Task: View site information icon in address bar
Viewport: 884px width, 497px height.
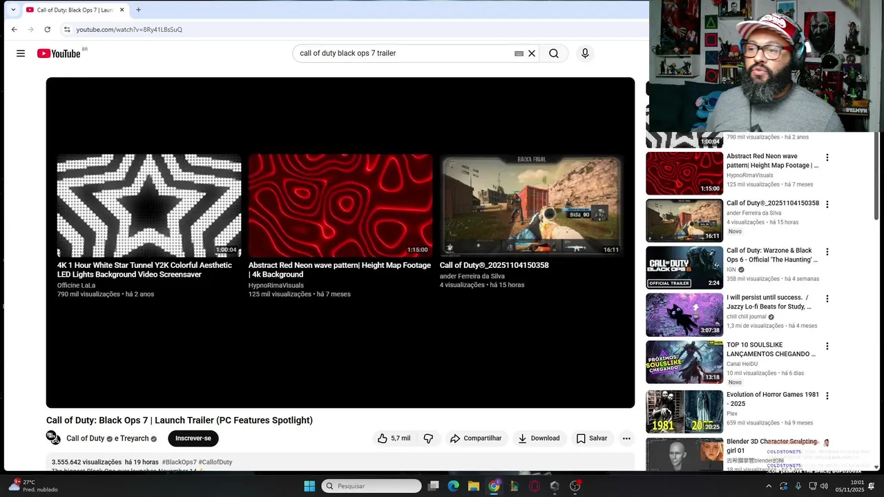Action: [x=67, y=29]
